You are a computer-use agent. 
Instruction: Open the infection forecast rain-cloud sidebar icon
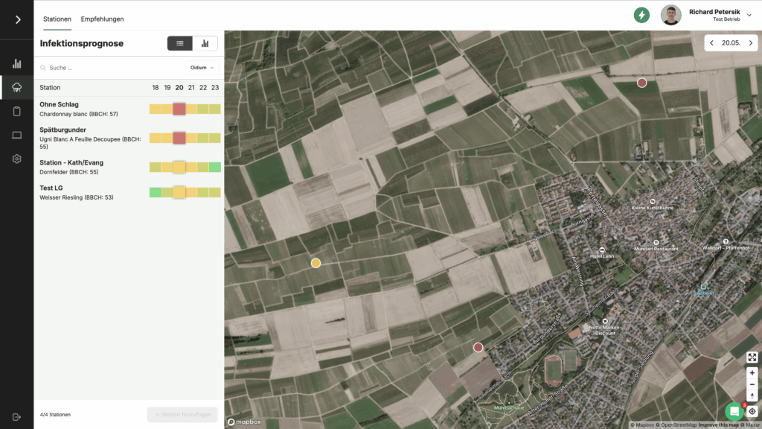16,88
